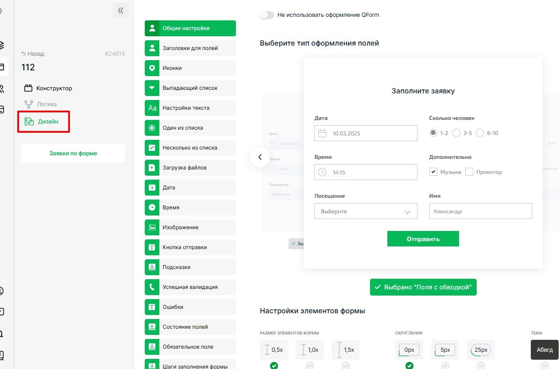Click the Имя input field
This screenshot has height=369, width=560.
pyautogui.click(x=480, y=211)
